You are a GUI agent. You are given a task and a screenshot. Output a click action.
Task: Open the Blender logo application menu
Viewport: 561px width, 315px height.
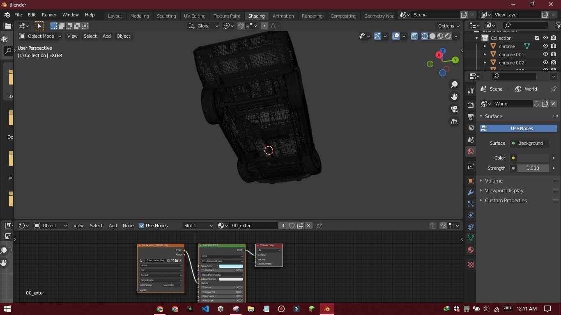7,15
